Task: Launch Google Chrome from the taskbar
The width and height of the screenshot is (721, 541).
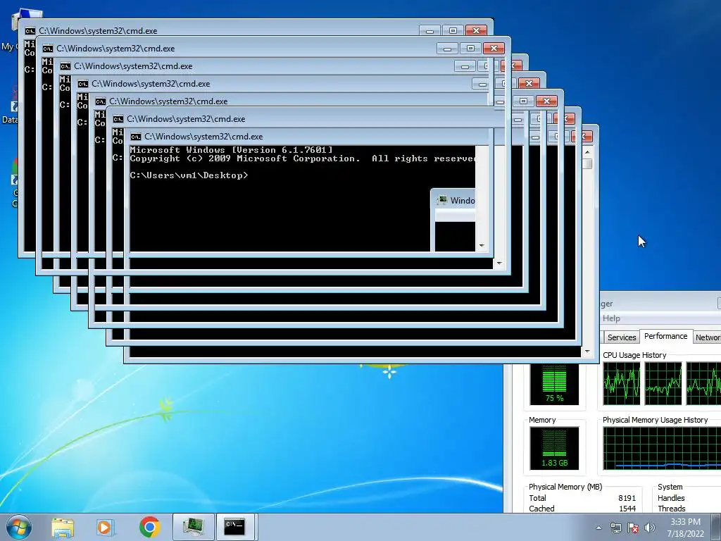Action: [x=149, y=527]
